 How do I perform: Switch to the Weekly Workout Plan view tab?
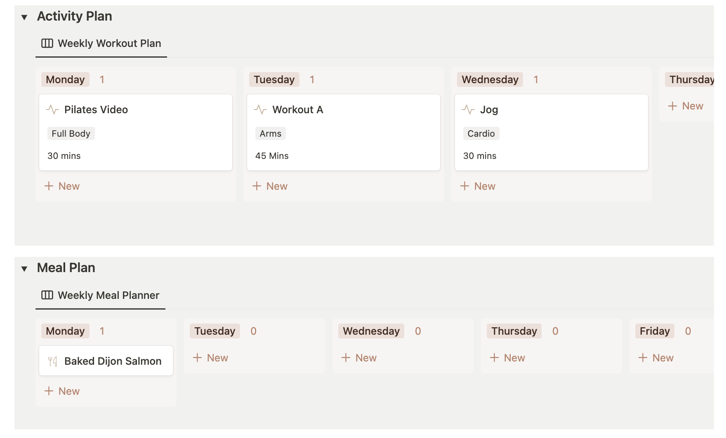click(x=109, y=43)
